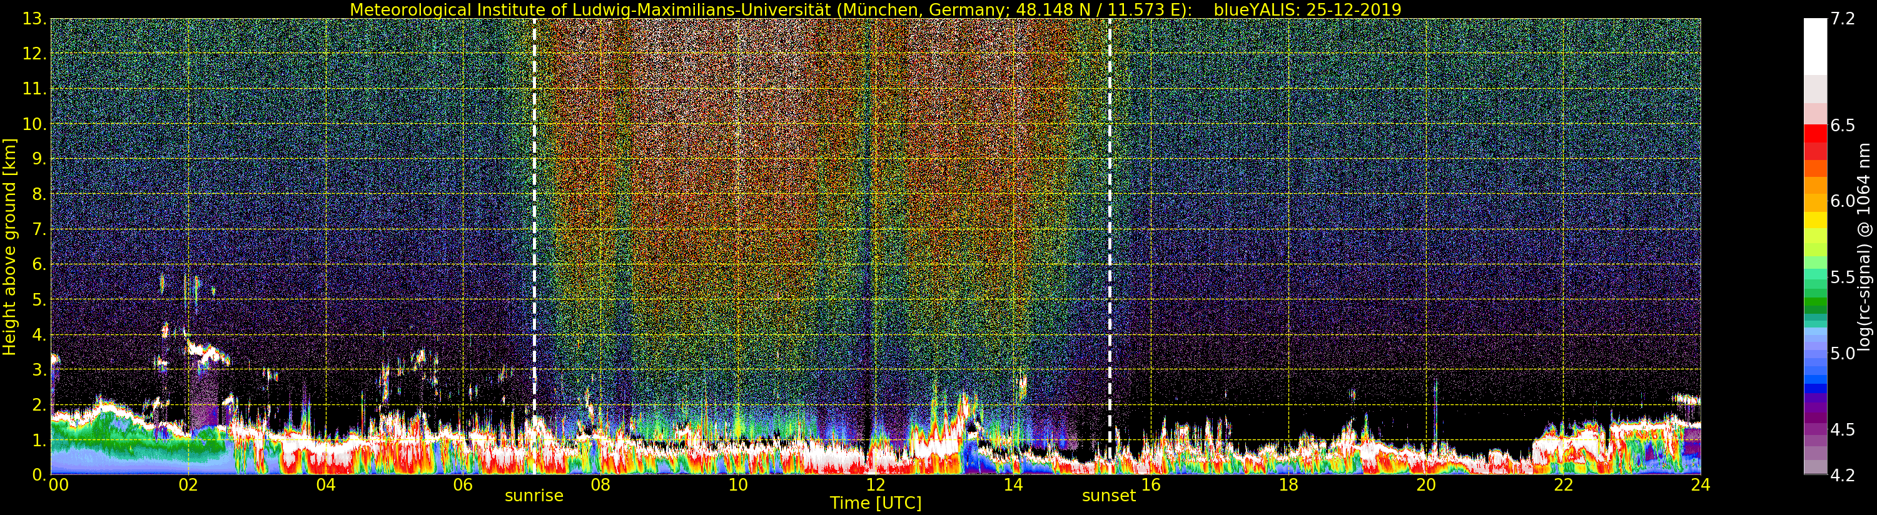Click the height axis tick '2.'
The height and width of the screenshot is (515, 1877).
[x=39, y=404]
